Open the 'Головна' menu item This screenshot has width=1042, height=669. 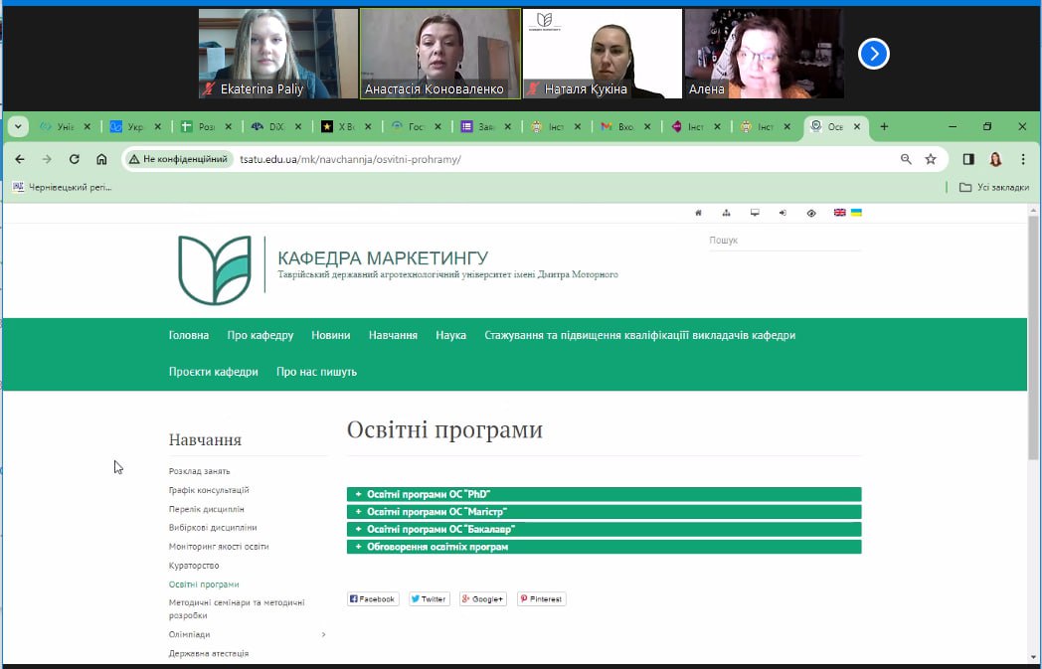pos(189,336)
